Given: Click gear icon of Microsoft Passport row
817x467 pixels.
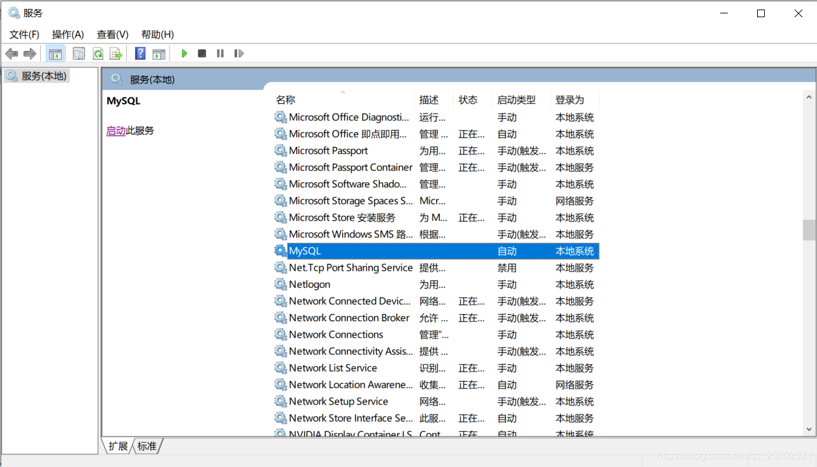Looking at the screenshot, I should (x=280, y=150).
